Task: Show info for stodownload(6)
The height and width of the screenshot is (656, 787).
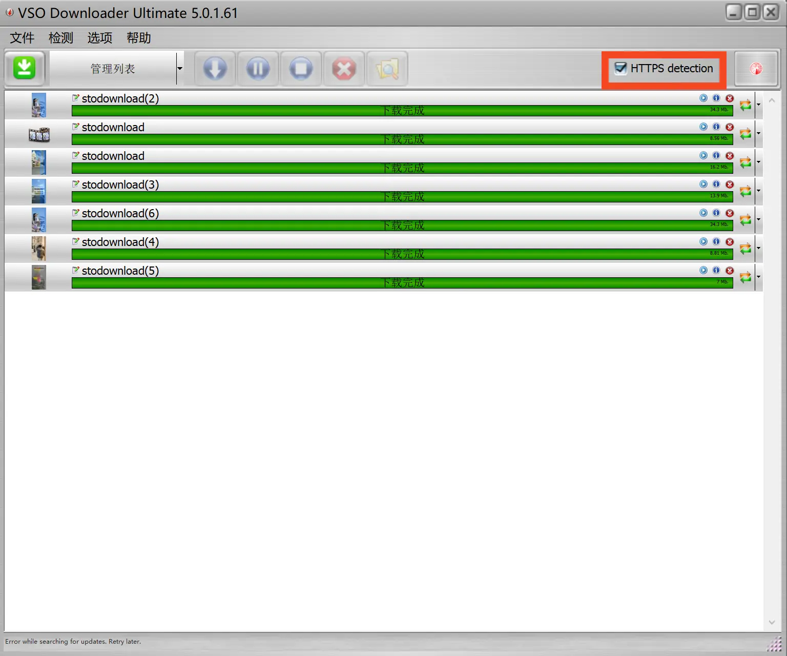Action: [716, 213]
